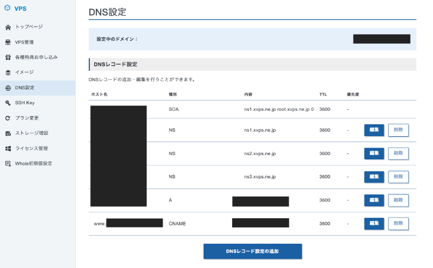Viewport: 433px width, 268px height.
Task: Click the storage icon beside ストレージ増設
Action: (8, 133)
